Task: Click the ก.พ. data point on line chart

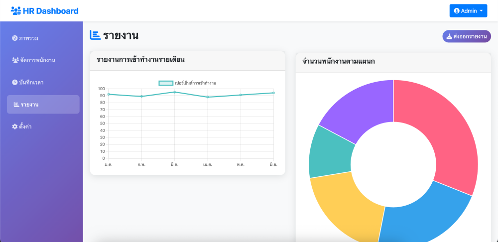Action: coord(141,96)
